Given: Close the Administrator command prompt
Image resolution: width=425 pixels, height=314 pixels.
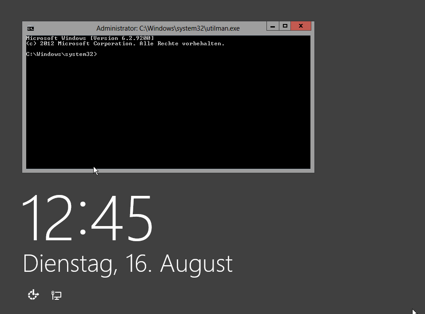Looking at the screenshot, I should pos(300,26).
